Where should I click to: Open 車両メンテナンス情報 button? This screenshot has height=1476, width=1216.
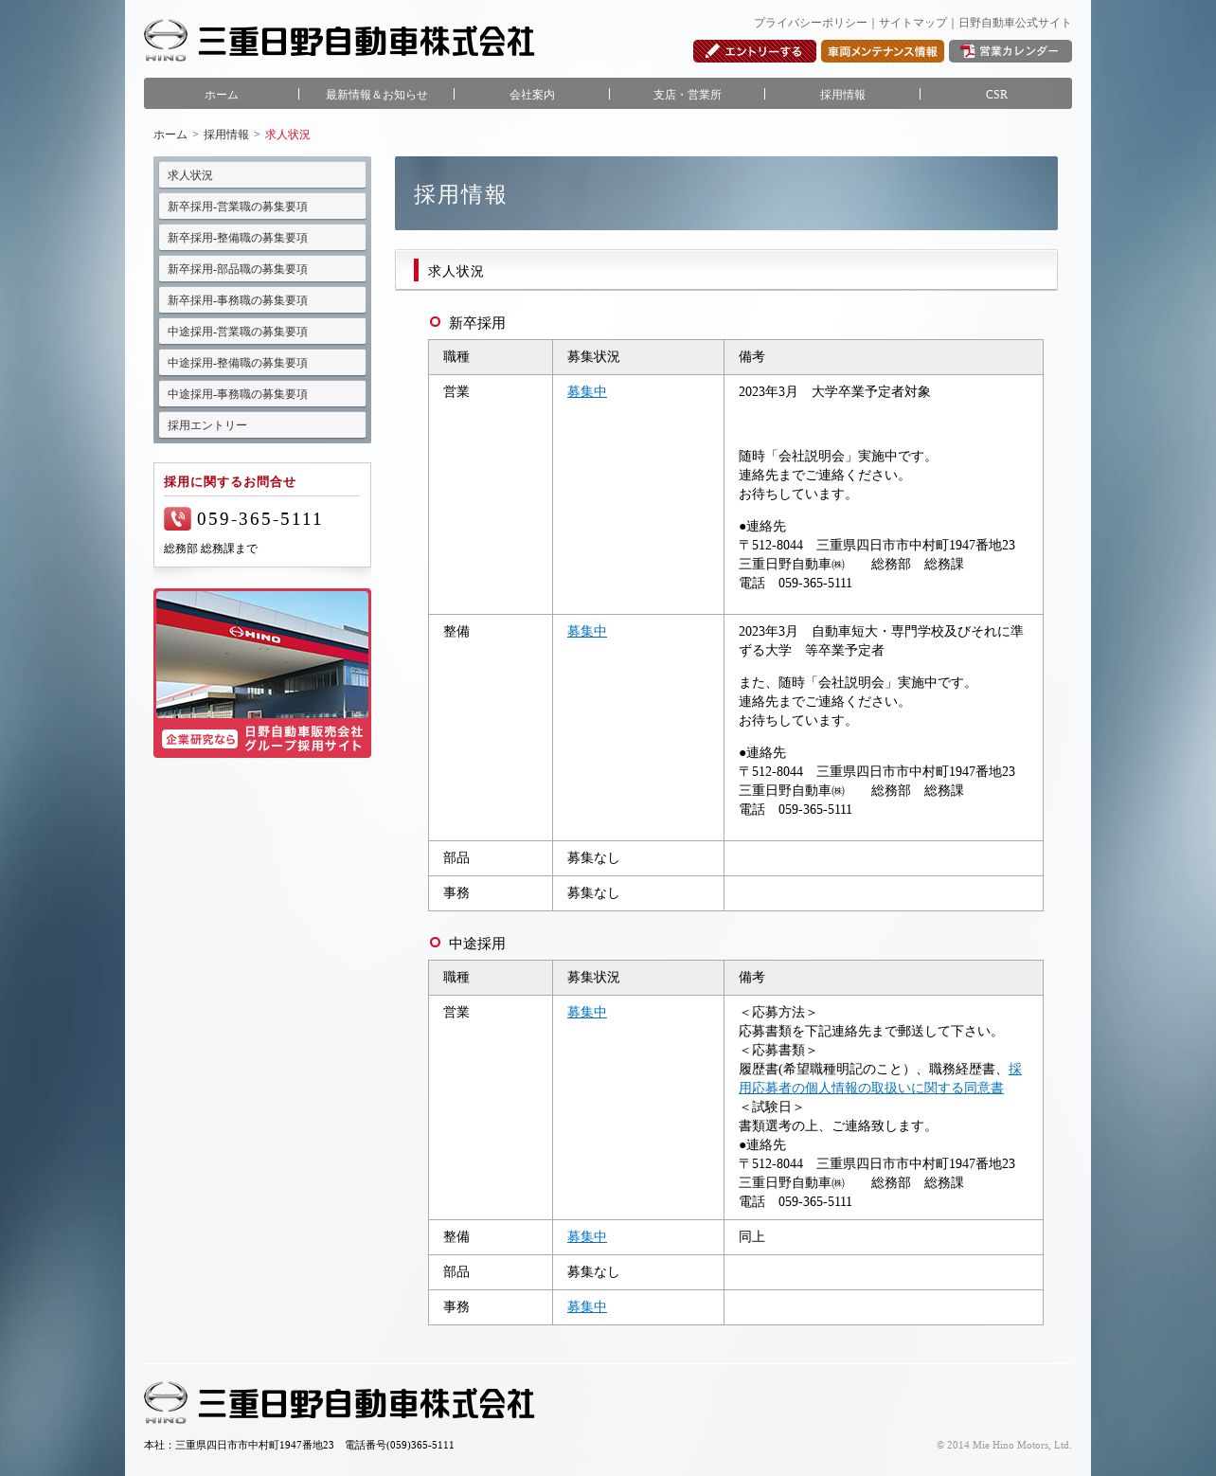pyautogui.click(x=882, y=51)
